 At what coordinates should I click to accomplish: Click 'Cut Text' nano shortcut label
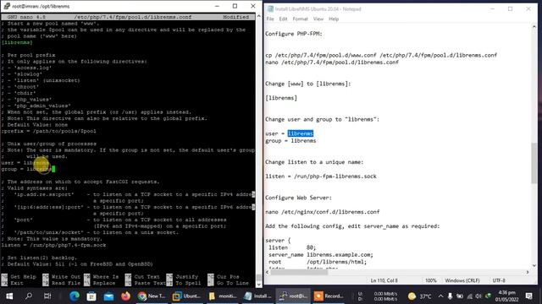click(x=147, y=276)
